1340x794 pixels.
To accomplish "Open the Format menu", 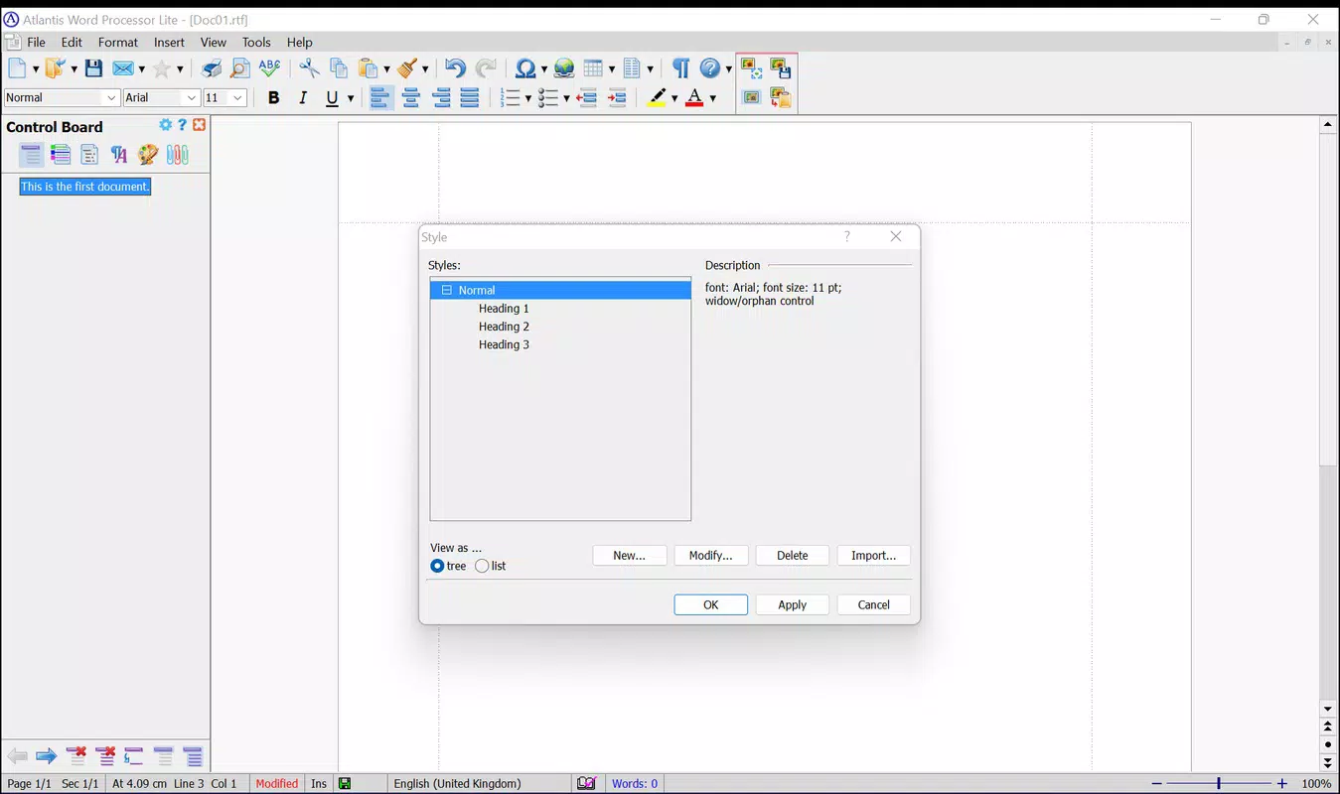I will (118, 42).
